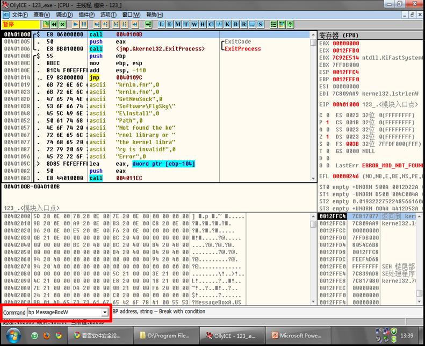Open the 帮助(H) menu
The height and width of the screenshot is (346, 425).
tap(155, 15)
